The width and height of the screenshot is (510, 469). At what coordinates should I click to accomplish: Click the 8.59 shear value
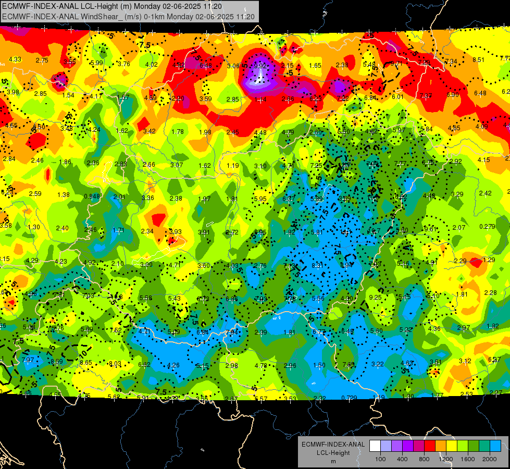[57, 361]
